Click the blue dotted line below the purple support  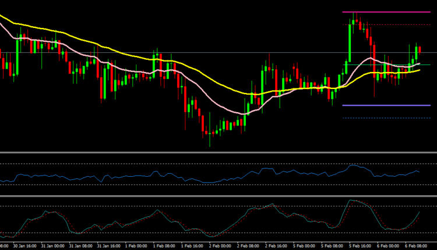click(386, 118)
